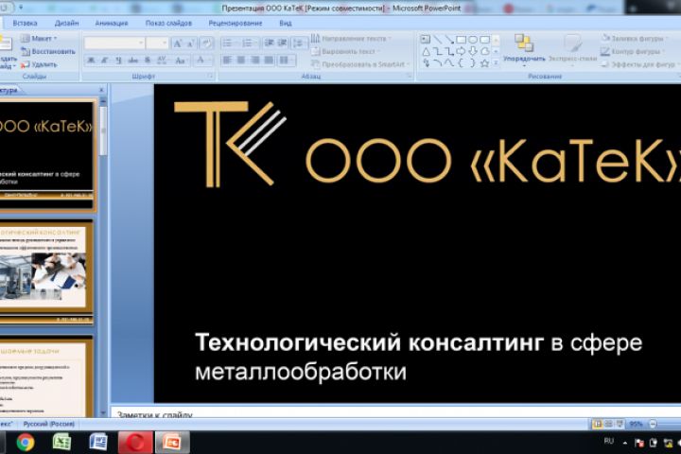Open text direction options
This screenshot has height=454, width=681.
[351, 39]
